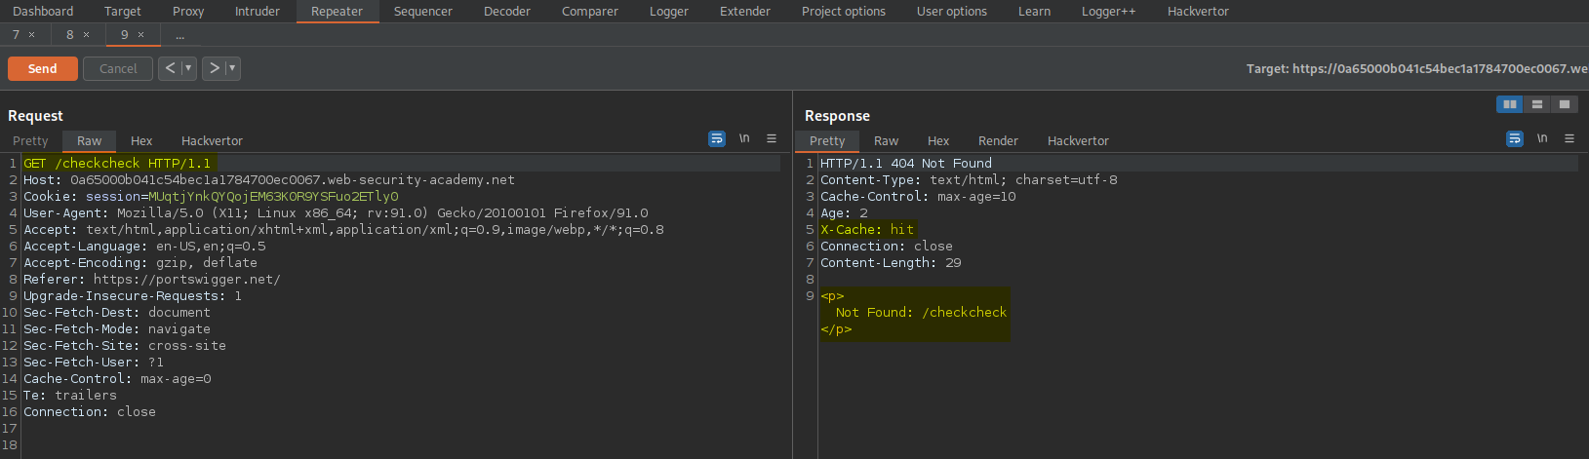Screen dimensions: 1589x459
Task: Switch Request view to Raw
Action: [90, 140]
